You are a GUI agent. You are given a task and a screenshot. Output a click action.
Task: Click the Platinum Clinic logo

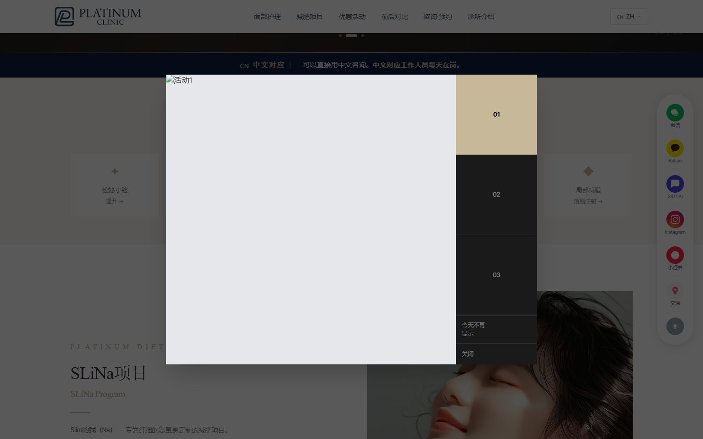98,17
